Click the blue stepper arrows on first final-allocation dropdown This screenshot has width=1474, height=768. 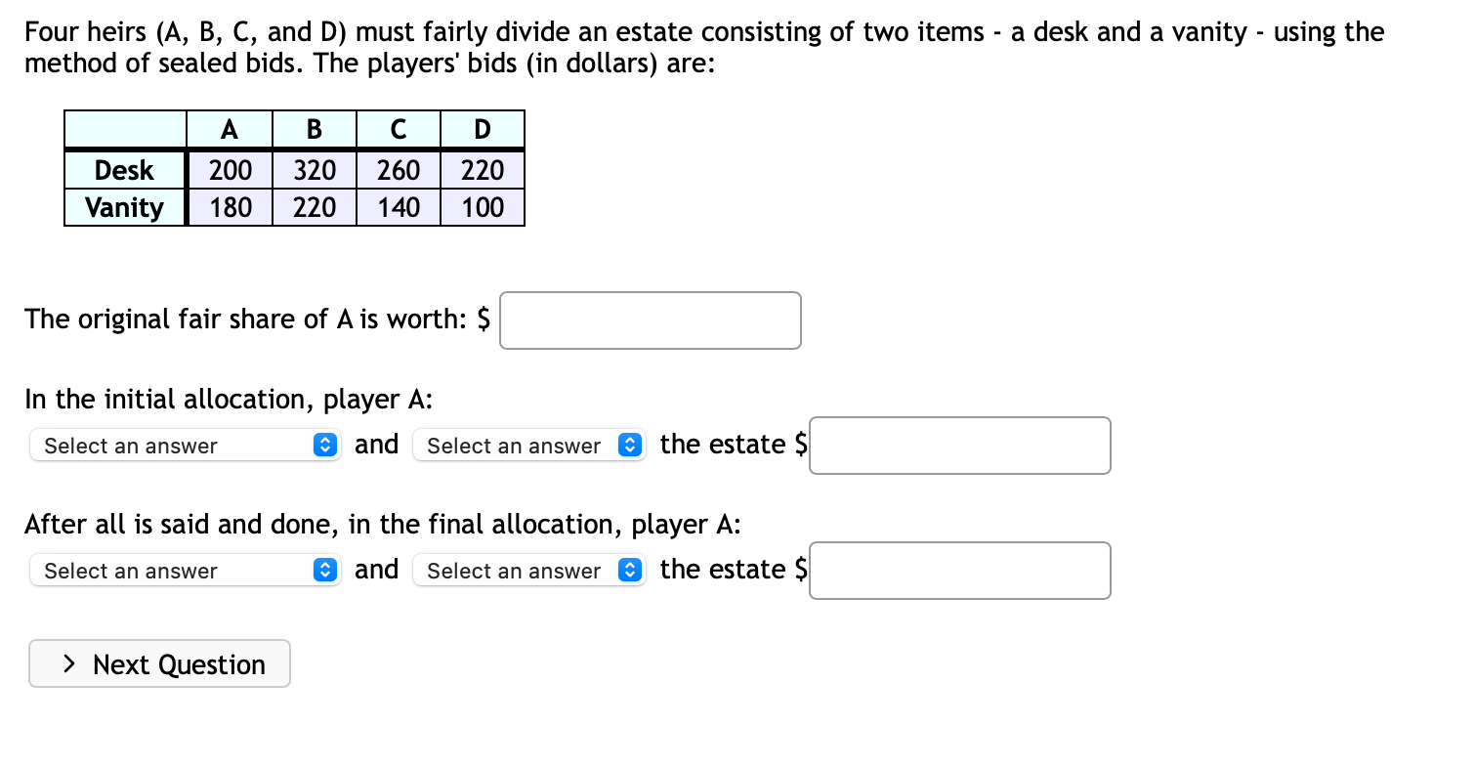pyautogui.click(x=323, y=570)
